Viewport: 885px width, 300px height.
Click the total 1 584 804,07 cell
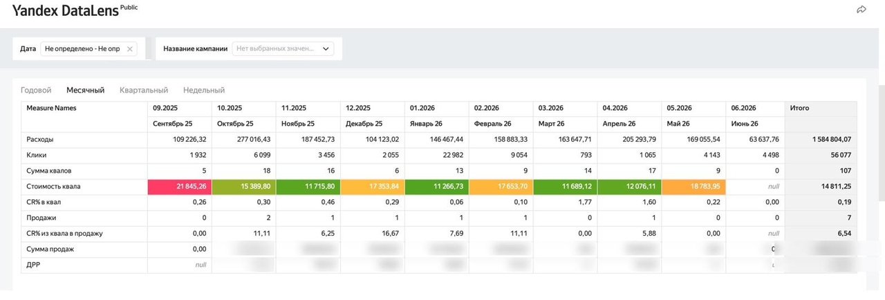pos(821,140)
